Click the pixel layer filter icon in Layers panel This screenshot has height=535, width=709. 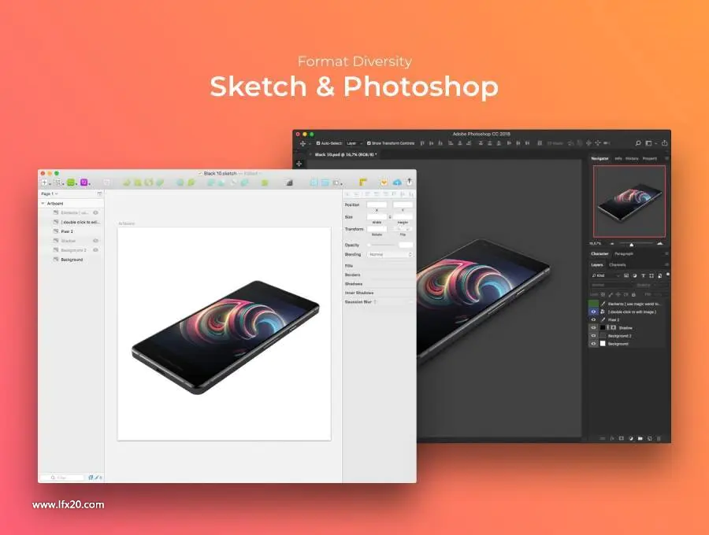626,275
